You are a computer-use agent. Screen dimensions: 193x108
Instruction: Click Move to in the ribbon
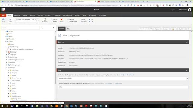pyautogui.click(x=54, y=21)
